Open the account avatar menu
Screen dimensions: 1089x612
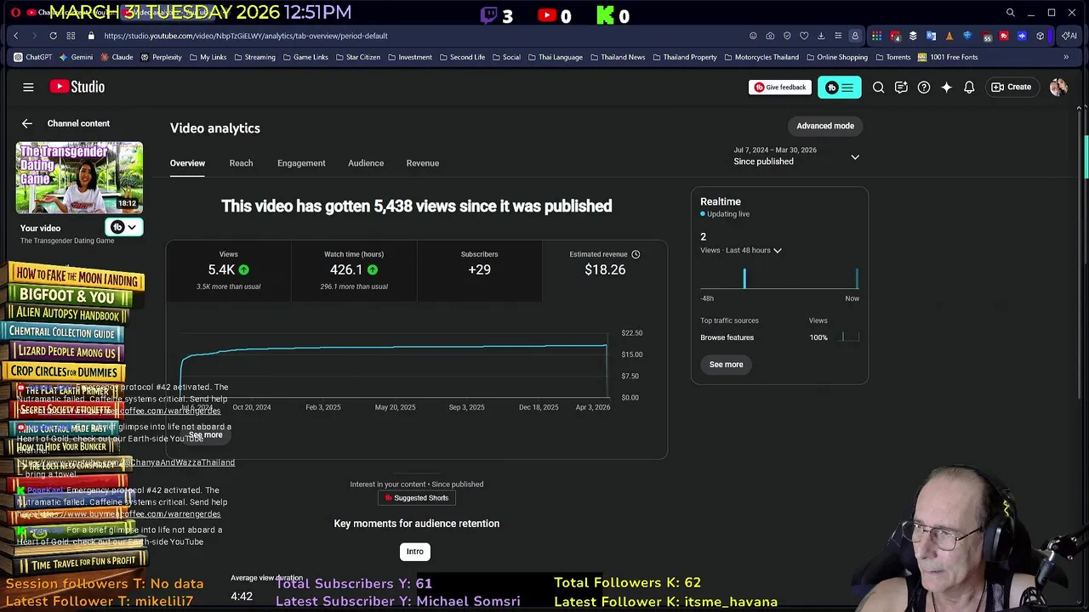[x=1058, y=87]
